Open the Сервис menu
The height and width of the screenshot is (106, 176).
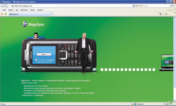(x=32, y=10)
